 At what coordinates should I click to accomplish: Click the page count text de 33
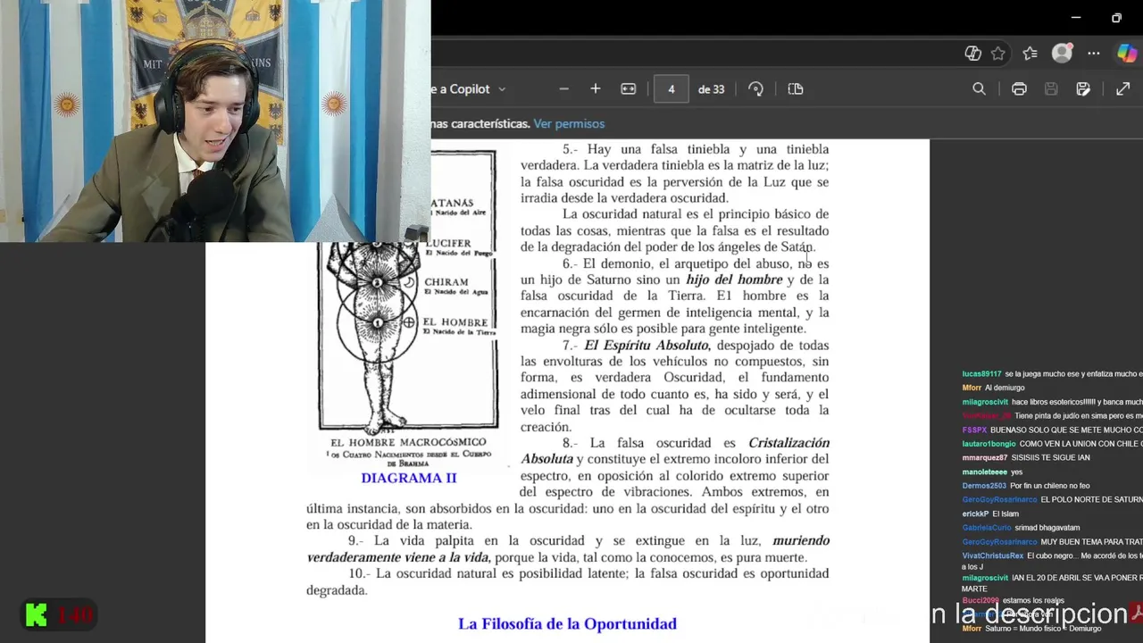711,89
